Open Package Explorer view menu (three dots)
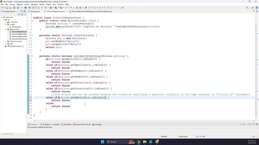259x145 pixels. [25, 14]
